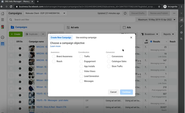The height and width of the screenshot is (113, 185).
Task: Tick the select-all campaigns checkbox
Action: pyautogui.click(x=11, y=42)
